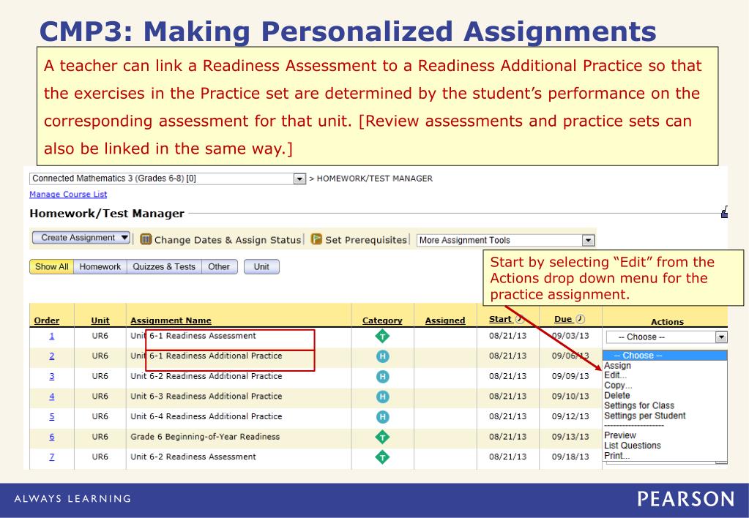
Task: Click the flag icon beside Set Prerequisites
Action: [316, 239]
